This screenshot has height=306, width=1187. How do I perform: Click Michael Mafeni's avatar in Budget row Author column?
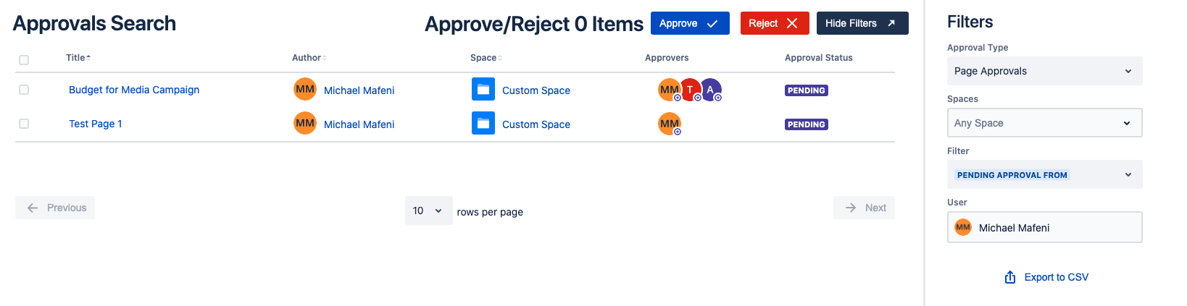coord(305,90)
